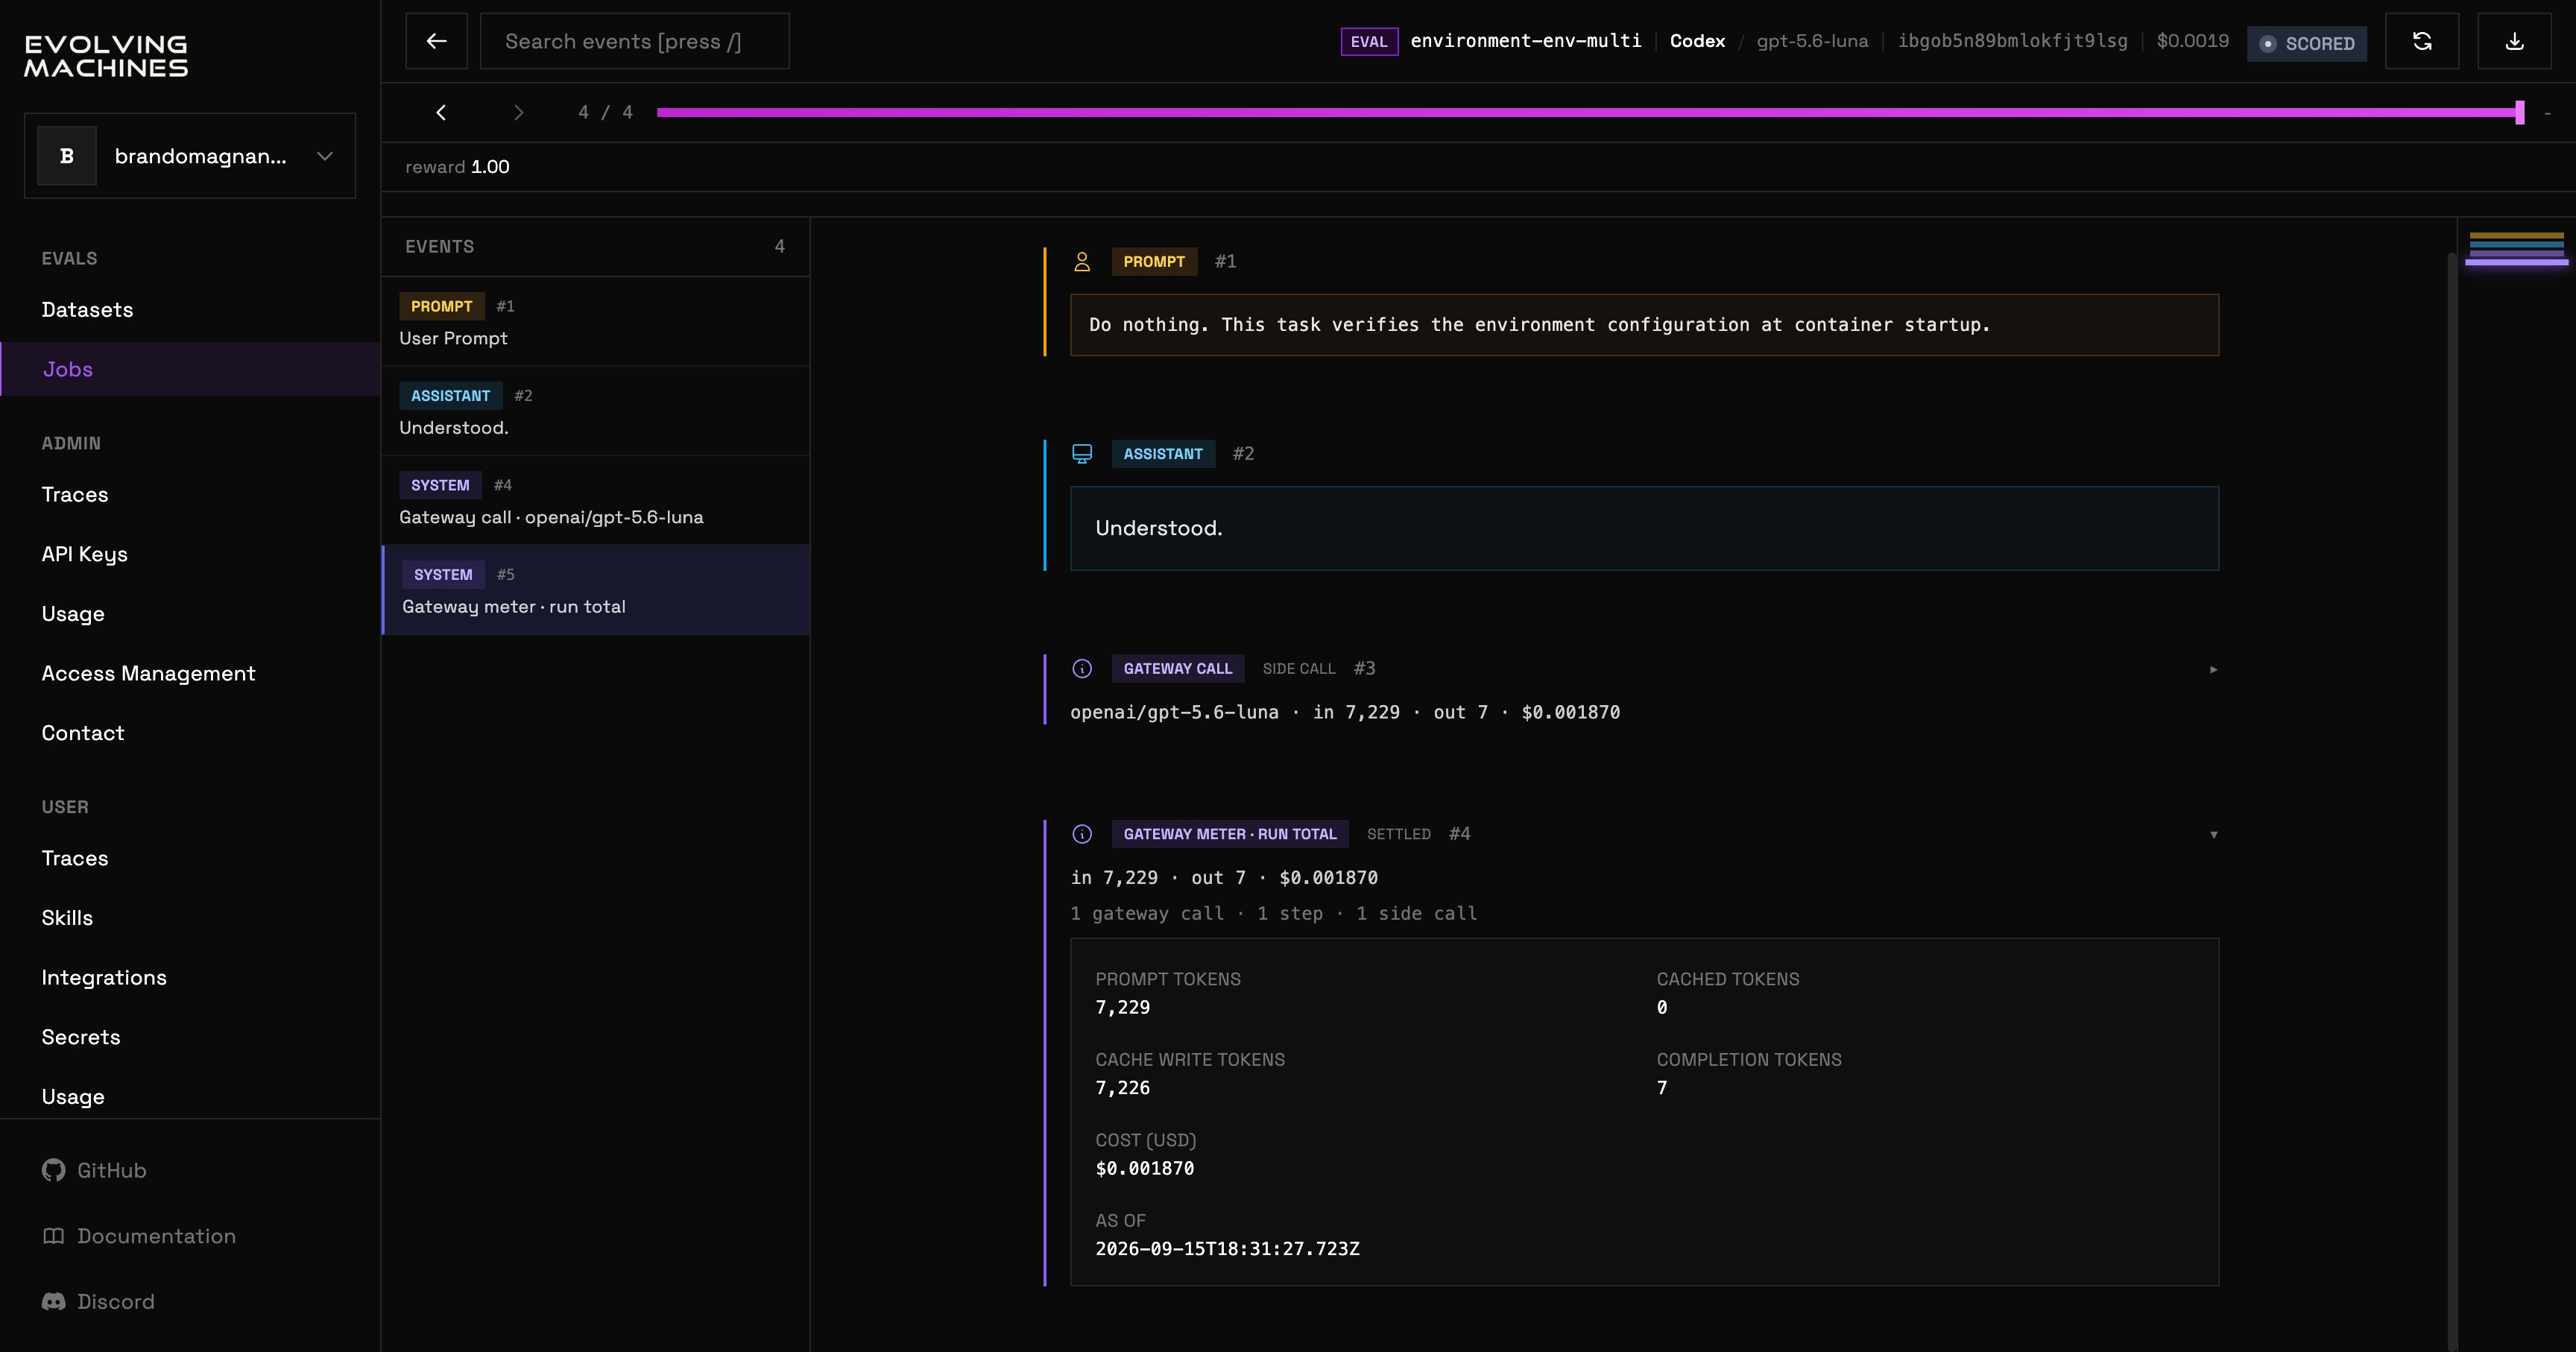Click the SETTLED status label

pos(1398,834)
